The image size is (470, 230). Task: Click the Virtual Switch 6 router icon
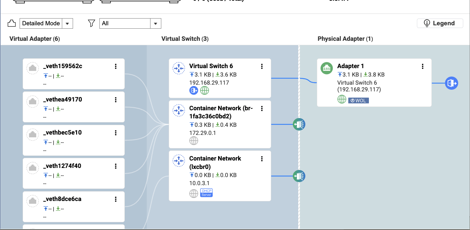click(x=179, y=68)
